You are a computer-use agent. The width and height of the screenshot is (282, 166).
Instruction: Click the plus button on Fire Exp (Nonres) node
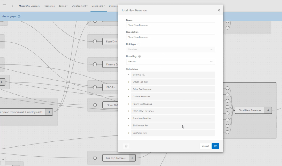pos(132,158)
